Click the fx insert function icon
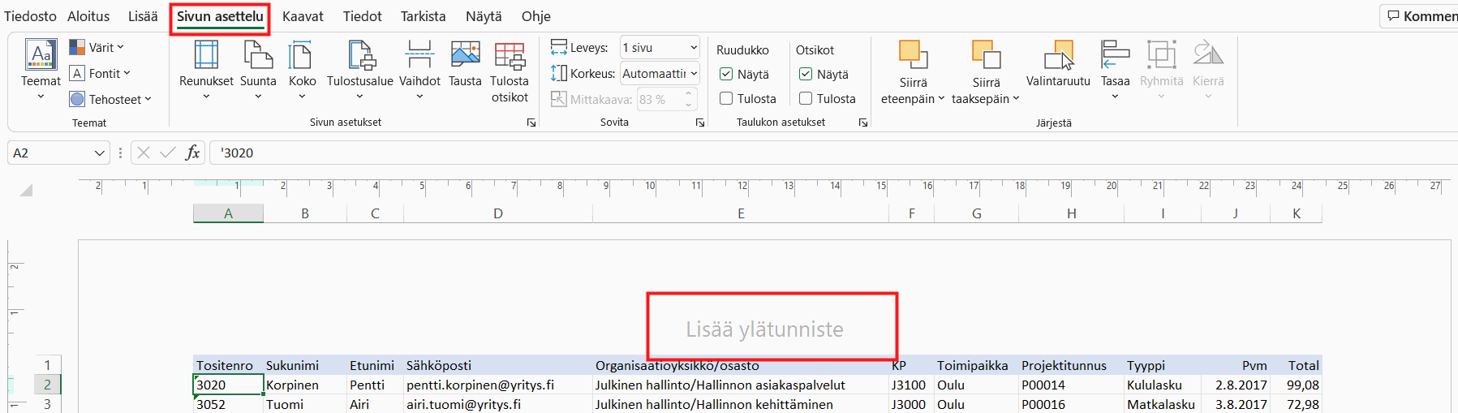This screenshot has height=413, width=1458. pyautogui.click(x=192, y=153)
